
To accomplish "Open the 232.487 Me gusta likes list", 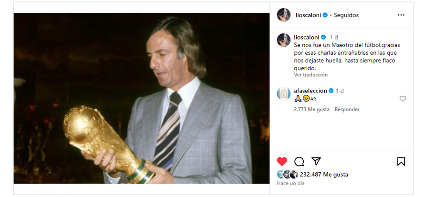I will coord(324,175).
